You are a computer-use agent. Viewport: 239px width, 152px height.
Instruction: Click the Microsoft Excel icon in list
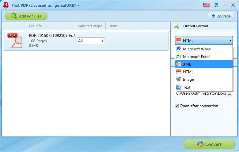click(x=179, y=57)
